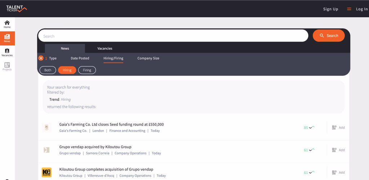Expand the Company Size filter

(x=148, y=58)
